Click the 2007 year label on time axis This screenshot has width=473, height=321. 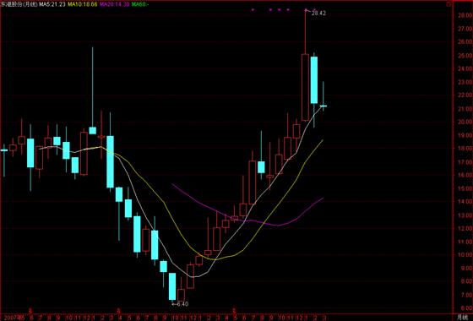pos(8,318)
